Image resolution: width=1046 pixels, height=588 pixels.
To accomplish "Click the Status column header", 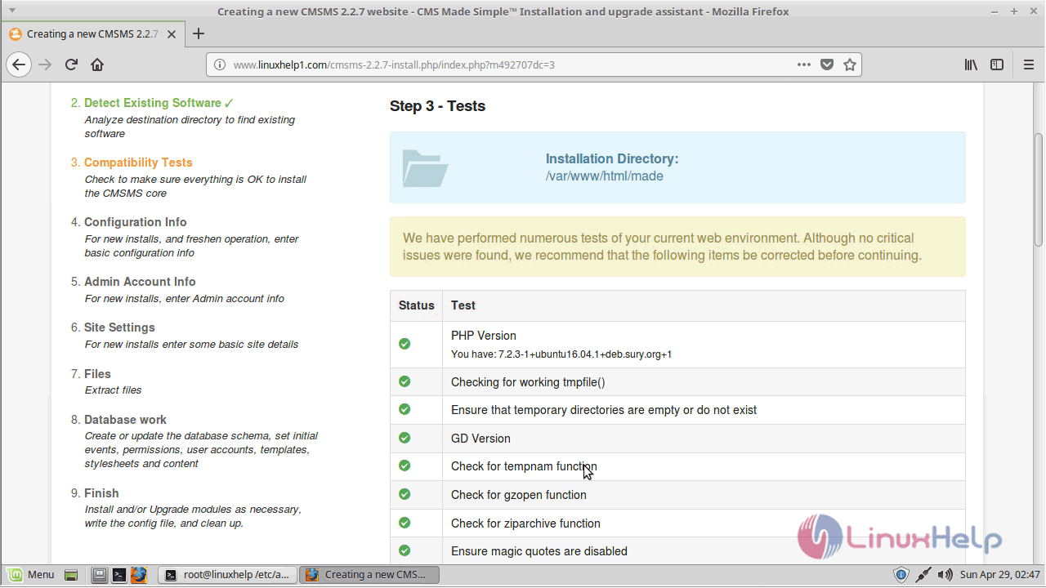I will coord(416,305).
